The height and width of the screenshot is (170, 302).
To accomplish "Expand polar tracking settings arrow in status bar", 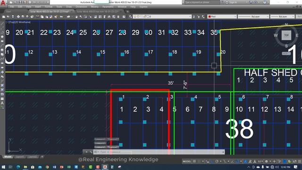I will 221,161.
